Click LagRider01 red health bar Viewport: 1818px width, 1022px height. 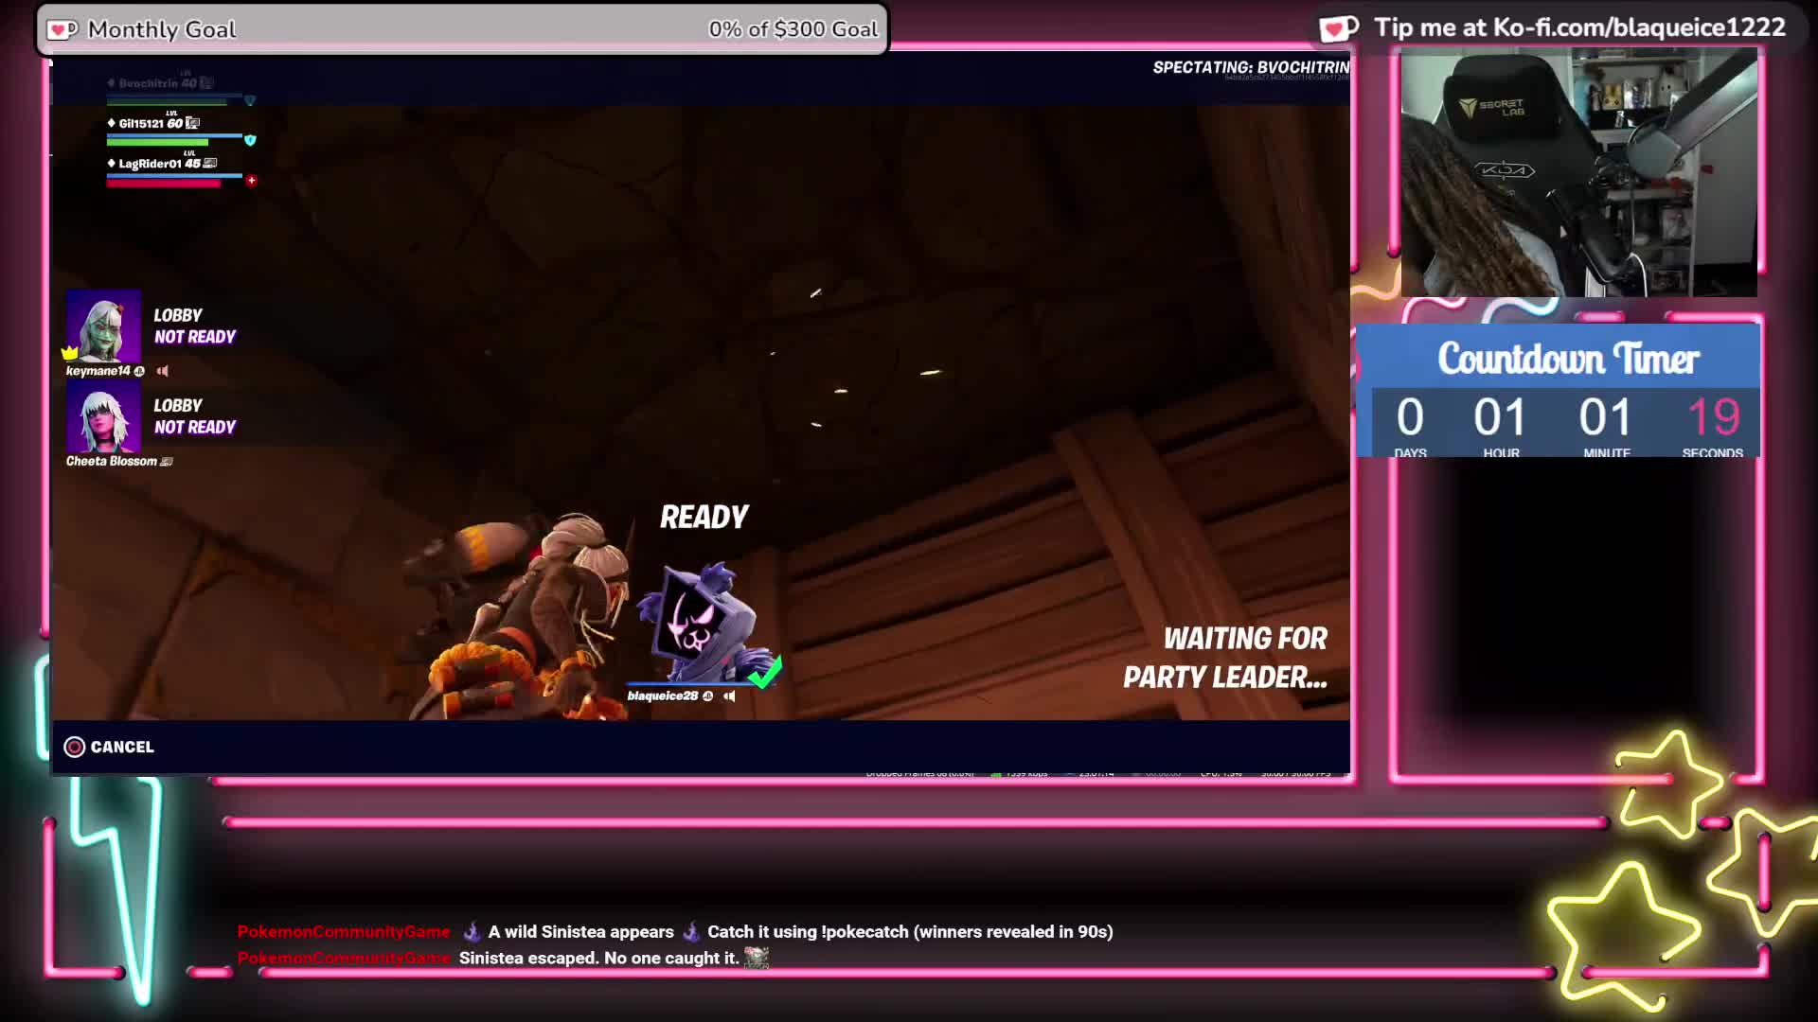pyautogui.click(x=163, y=184)
